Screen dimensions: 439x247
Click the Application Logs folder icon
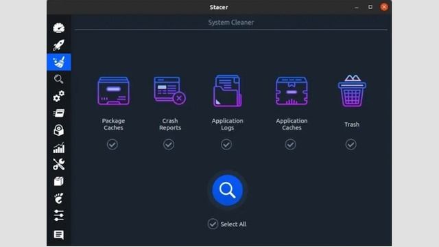tap(227, 91)
